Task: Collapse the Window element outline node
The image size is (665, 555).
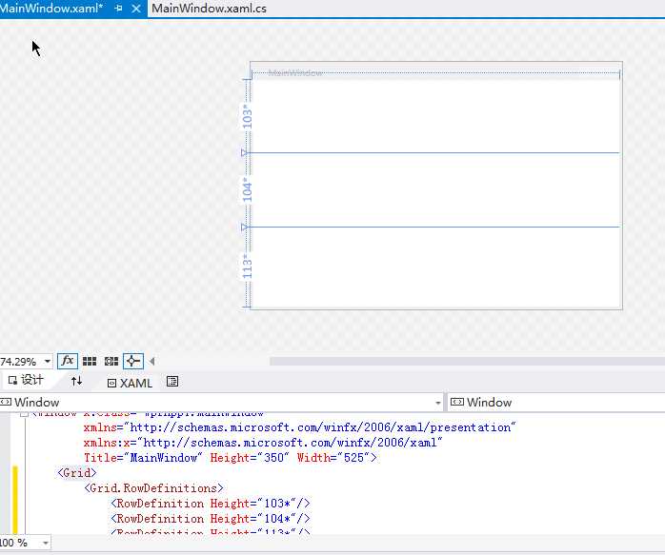Action: coord(24,413)
